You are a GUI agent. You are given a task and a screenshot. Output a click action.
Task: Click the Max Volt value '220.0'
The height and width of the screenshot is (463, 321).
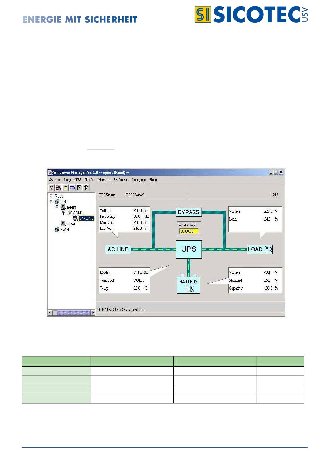click(x=138, y=223)
